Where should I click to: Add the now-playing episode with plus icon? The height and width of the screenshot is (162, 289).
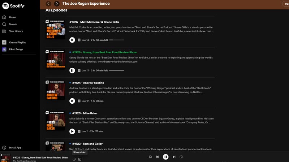74,159
